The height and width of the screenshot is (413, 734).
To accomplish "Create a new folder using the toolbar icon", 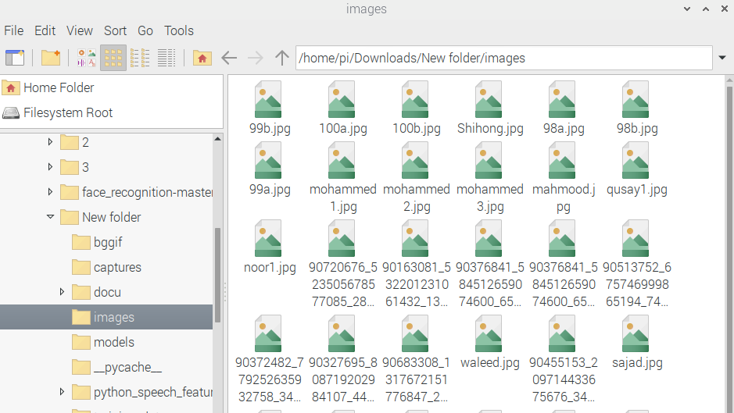I will coord(51,58).
